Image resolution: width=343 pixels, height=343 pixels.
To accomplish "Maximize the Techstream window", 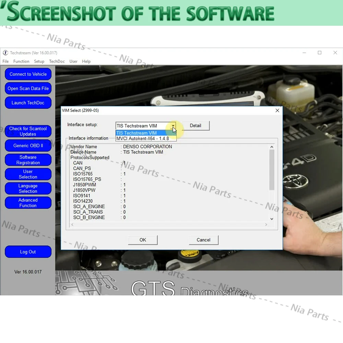I will [x=320, y=53].
